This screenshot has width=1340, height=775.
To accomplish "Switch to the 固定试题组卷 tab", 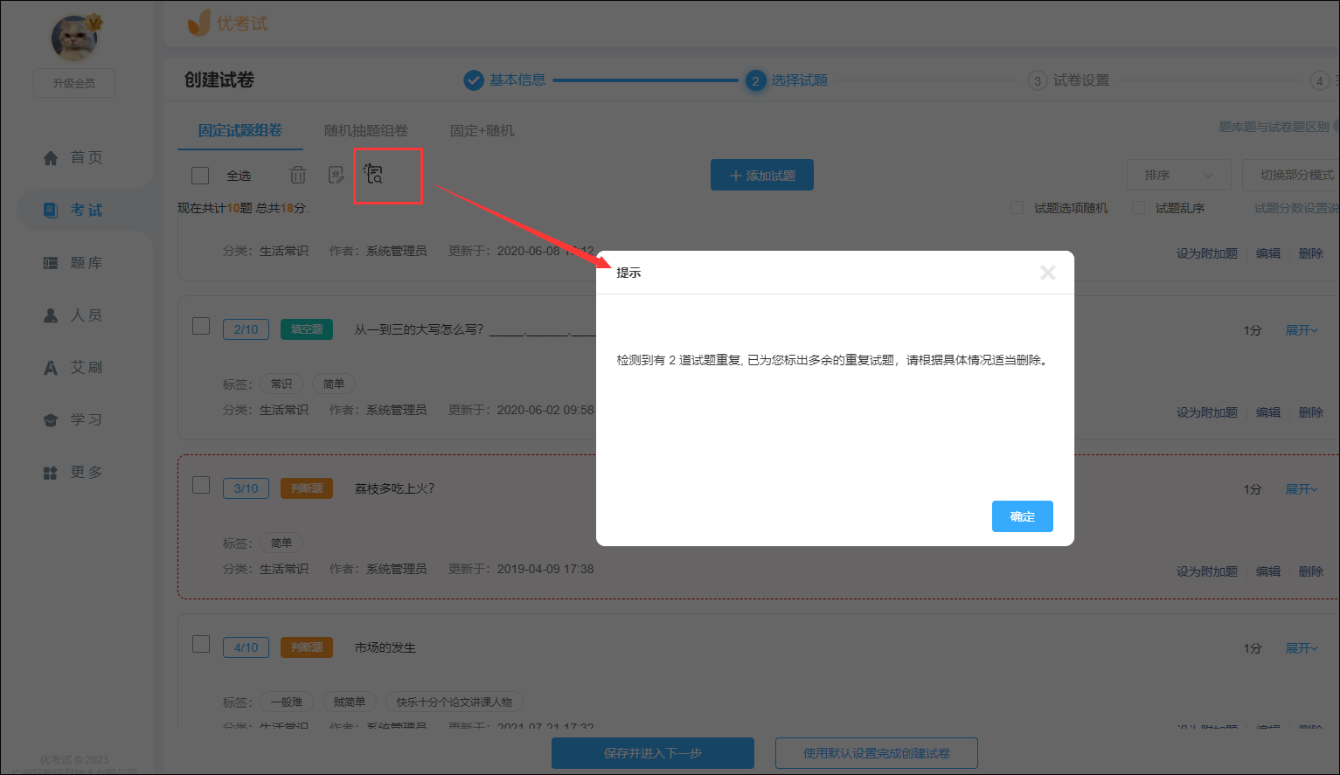I will click(240, 130).
